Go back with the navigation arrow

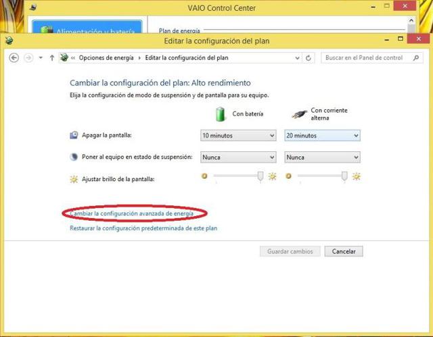(14, 58)
